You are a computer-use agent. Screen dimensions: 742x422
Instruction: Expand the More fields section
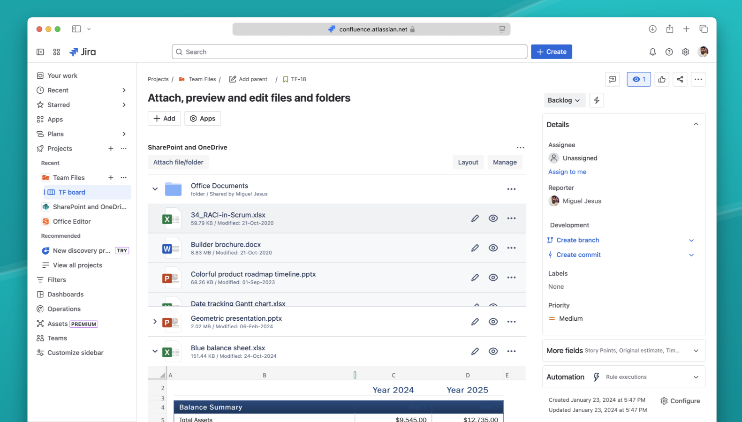pyautogui.click(x=696, y=351)
